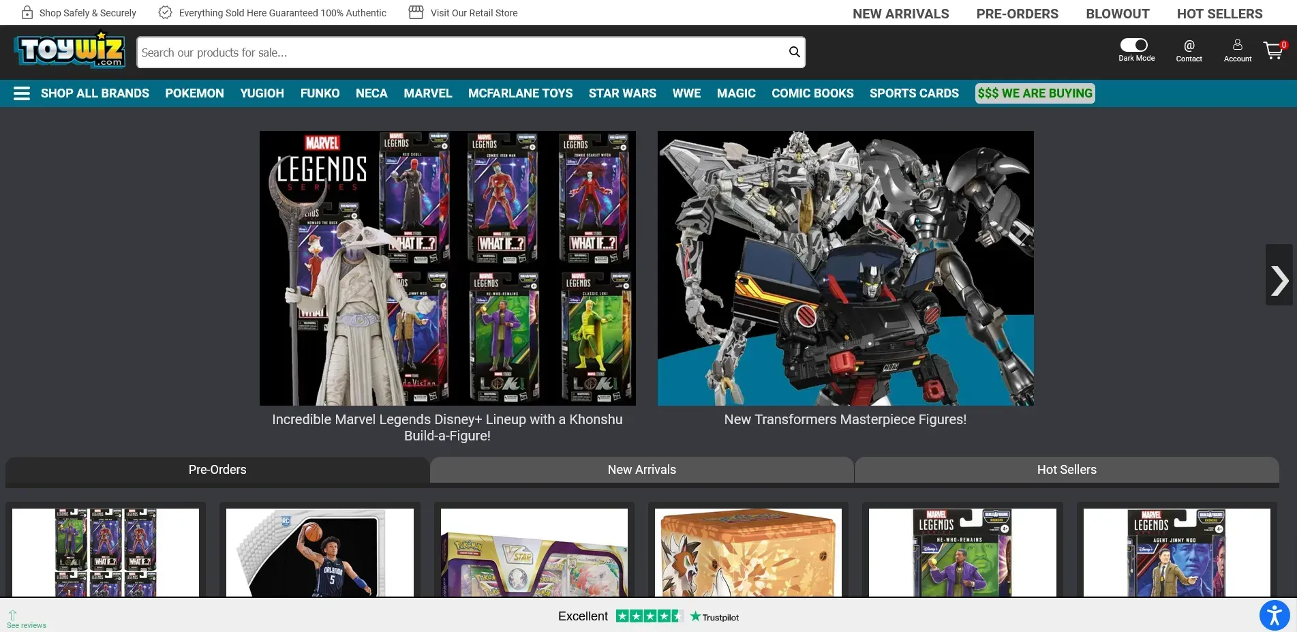Open the MCFARLANE TOYS menu item
This screenshot has width=1297, height=632.
520,93
